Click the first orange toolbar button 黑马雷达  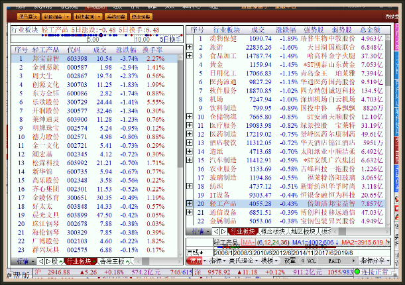coord(29,17)
